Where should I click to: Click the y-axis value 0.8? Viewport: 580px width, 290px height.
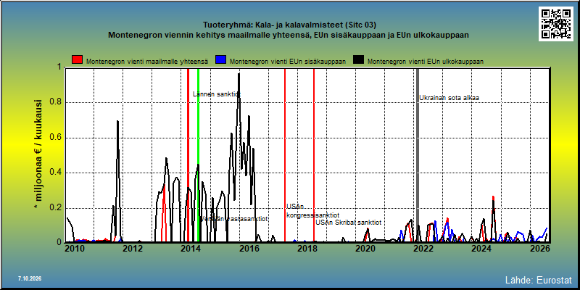55,103
